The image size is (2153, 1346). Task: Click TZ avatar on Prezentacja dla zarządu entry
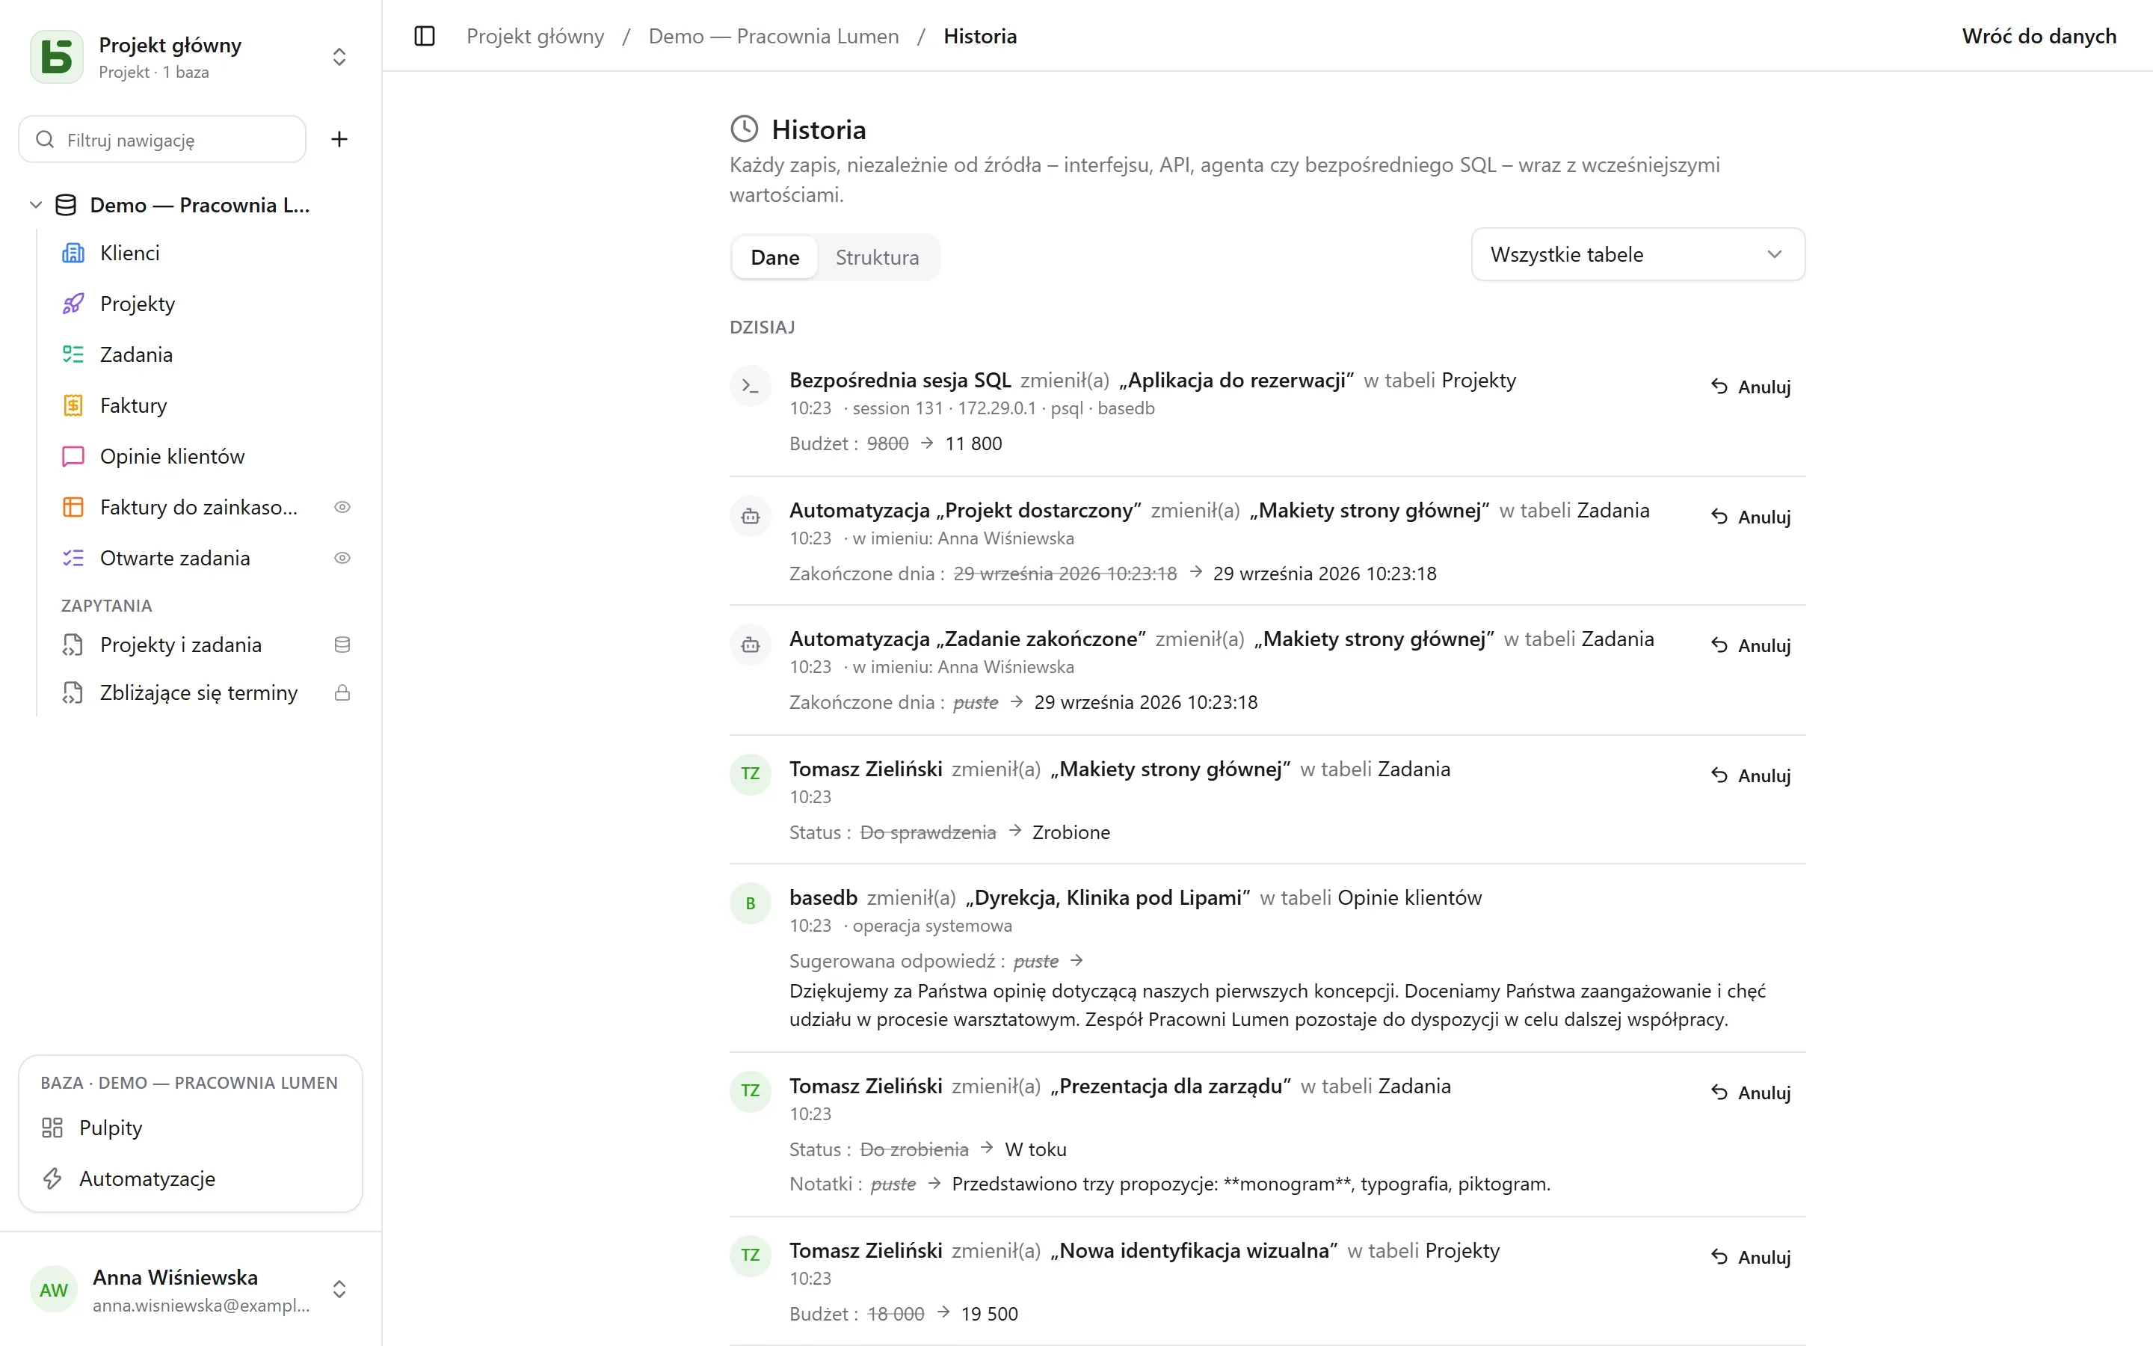click(750, 1092)
